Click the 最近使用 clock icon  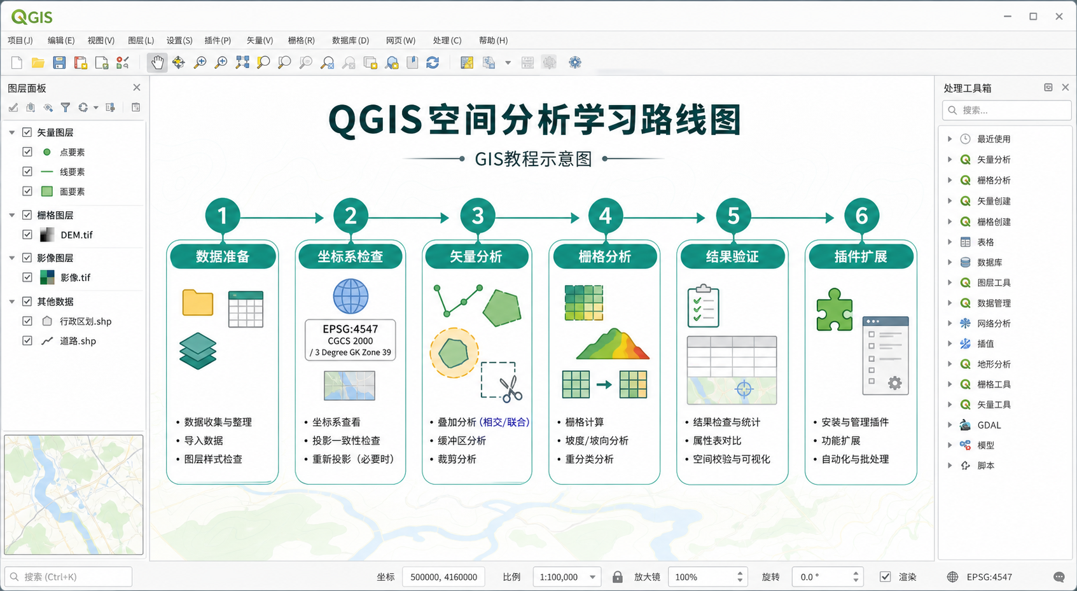[966, 139]
